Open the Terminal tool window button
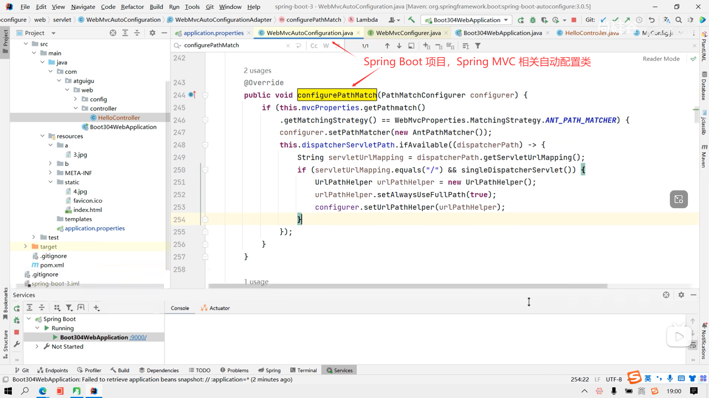Viewport: 709px width, 398px height. [x=304, y=370]
